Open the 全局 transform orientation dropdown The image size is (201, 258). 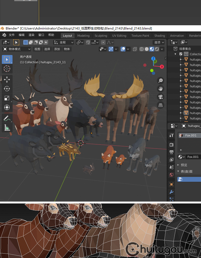(64, 42)
